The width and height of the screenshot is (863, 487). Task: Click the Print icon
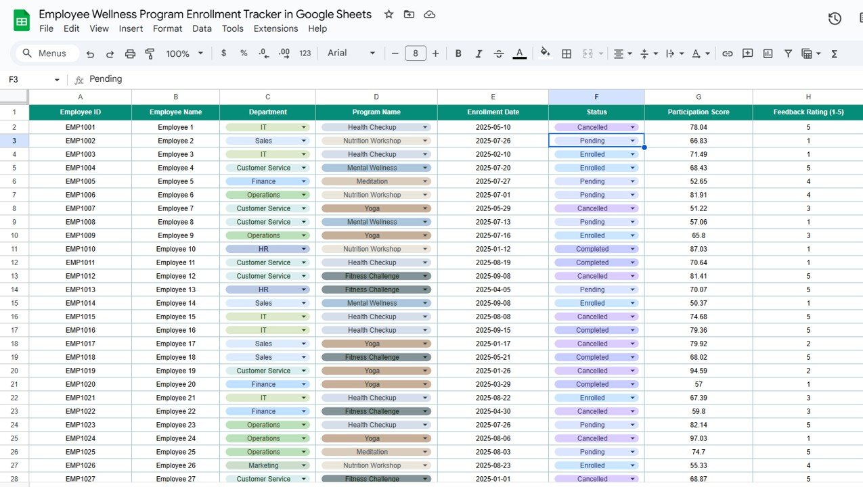click(x=130, y=53)
